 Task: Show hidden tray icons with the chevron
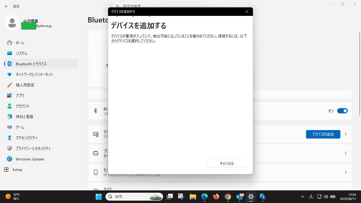[303, 197]
